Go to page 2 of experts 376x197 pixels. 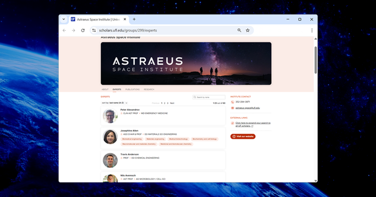(x=165, y=103)
